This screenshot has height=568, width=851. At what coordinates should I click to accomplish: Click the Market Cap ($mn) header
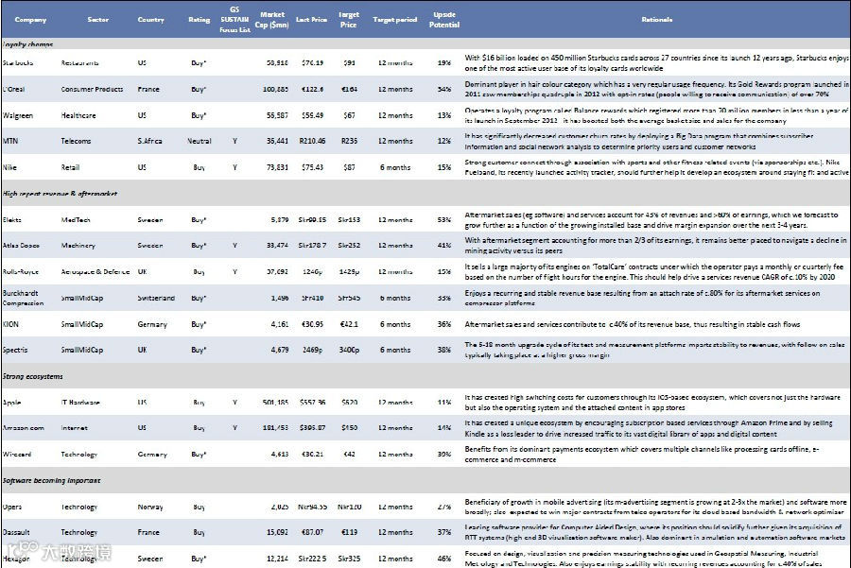coord(272,20)
